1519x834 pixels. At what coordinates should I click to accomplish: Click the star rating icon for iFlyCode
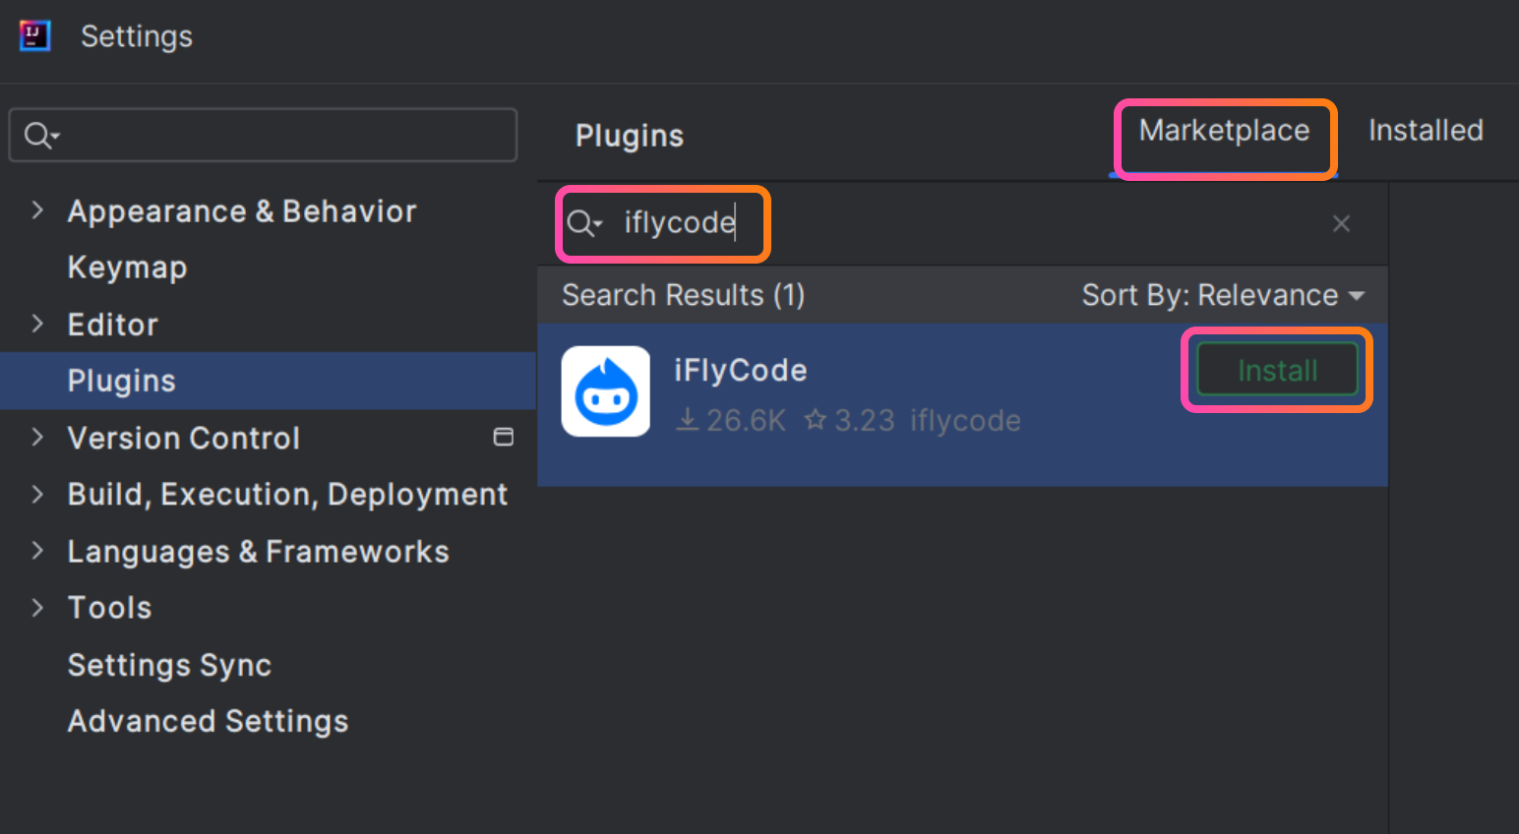(x=815, y=420)
